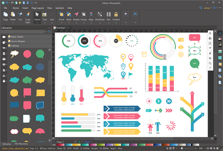Switch to the Page Layout ribbon tab

pyautogui.click(x=37, y=8)
